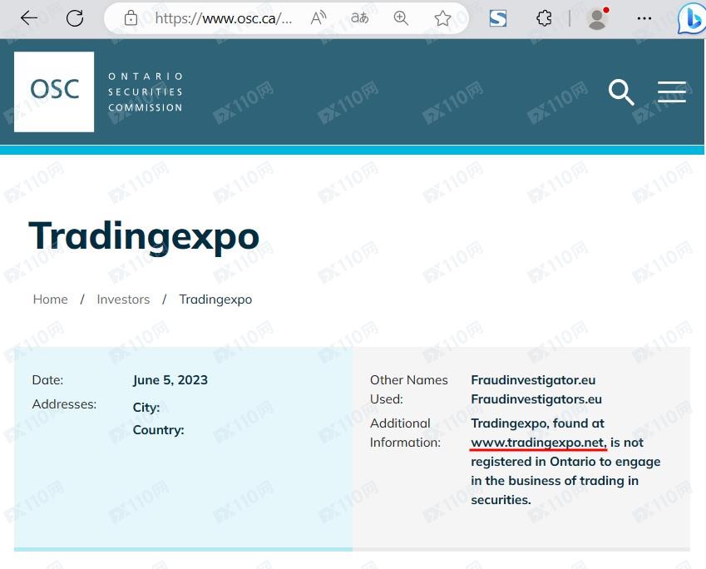Reload the page with the refresh icon

(75, 18)
